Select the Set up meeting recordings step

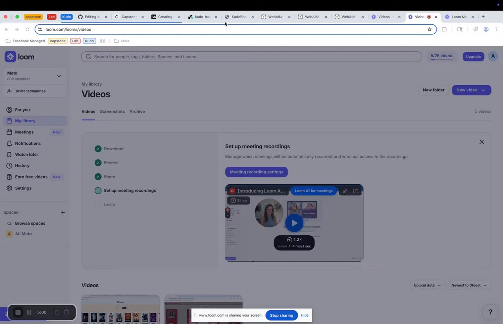click(125, 191)
